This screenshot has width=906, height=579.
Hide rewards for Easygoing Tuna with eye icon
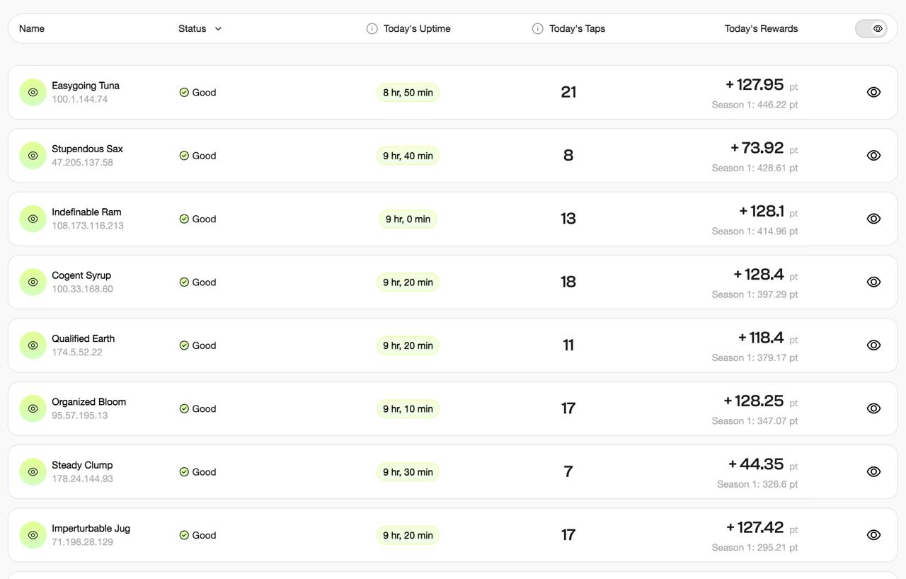point(873,93)
